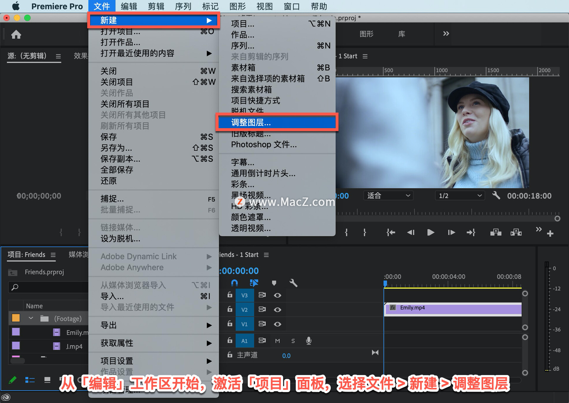Open the 1/2 playback resolution dropdown
The image size is (569, 403).
pos(460,195)
